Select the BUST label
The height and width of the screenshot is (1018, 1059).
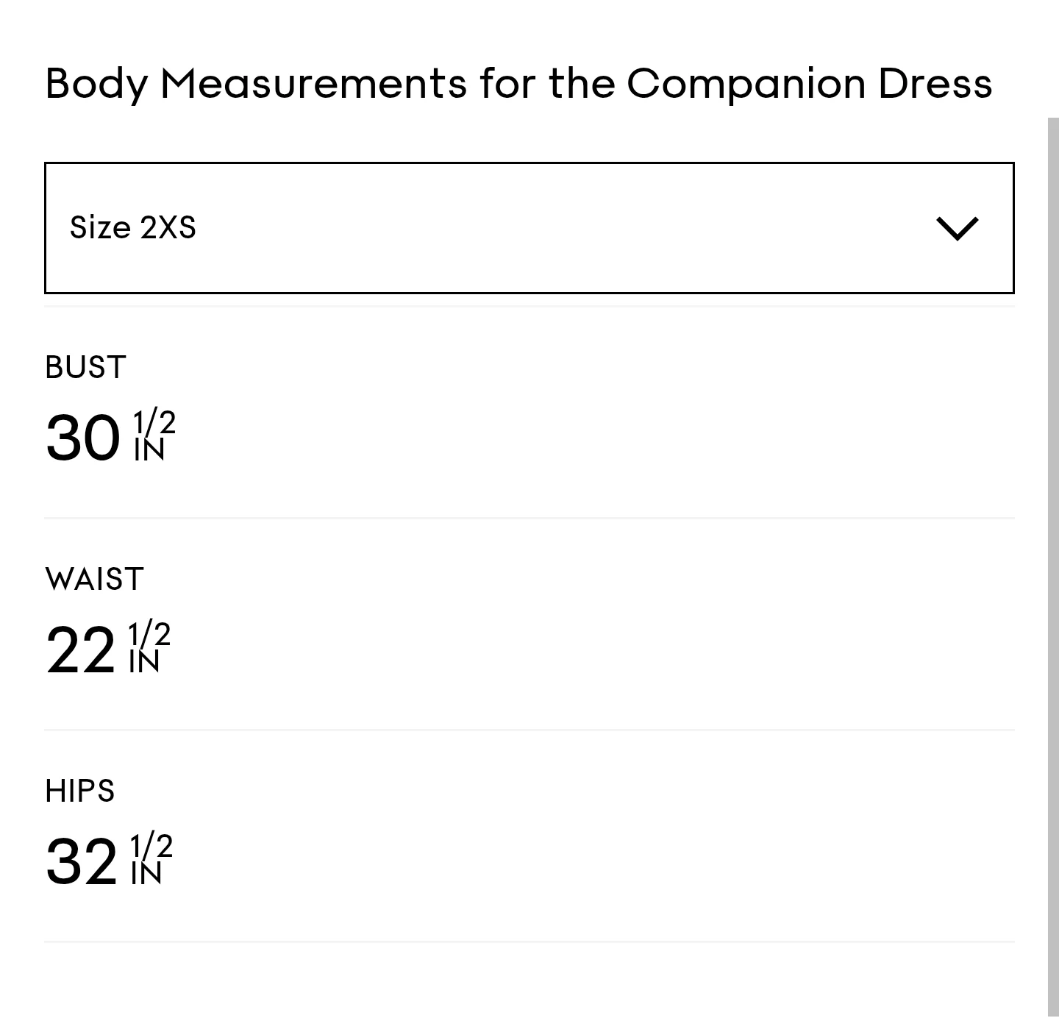click(85, 367)
